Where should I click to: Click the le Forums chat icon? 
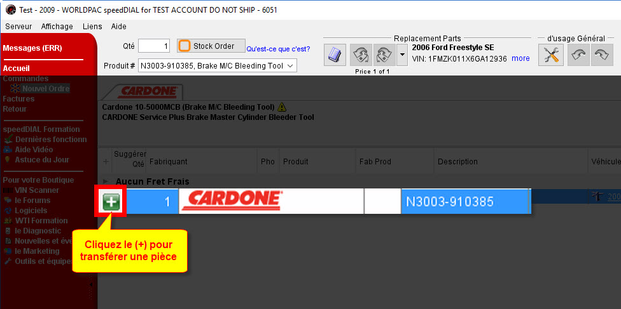8,201
